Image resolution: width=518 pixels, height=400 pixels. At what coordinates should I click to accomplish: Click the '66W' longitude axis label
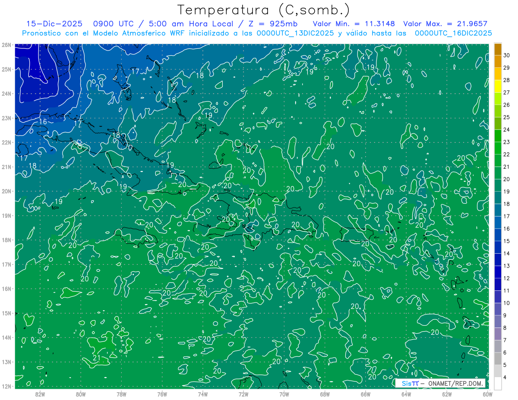366,394
